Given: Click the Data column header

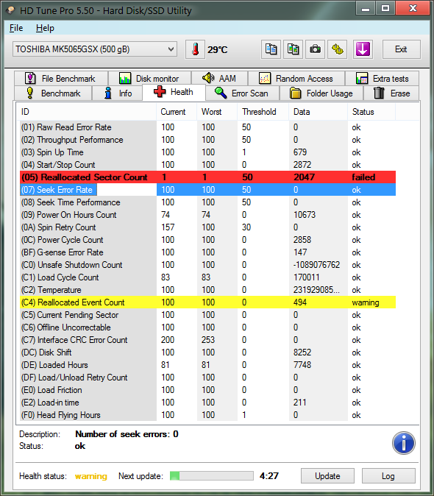Looking at the screenshot, I should 319,112.
